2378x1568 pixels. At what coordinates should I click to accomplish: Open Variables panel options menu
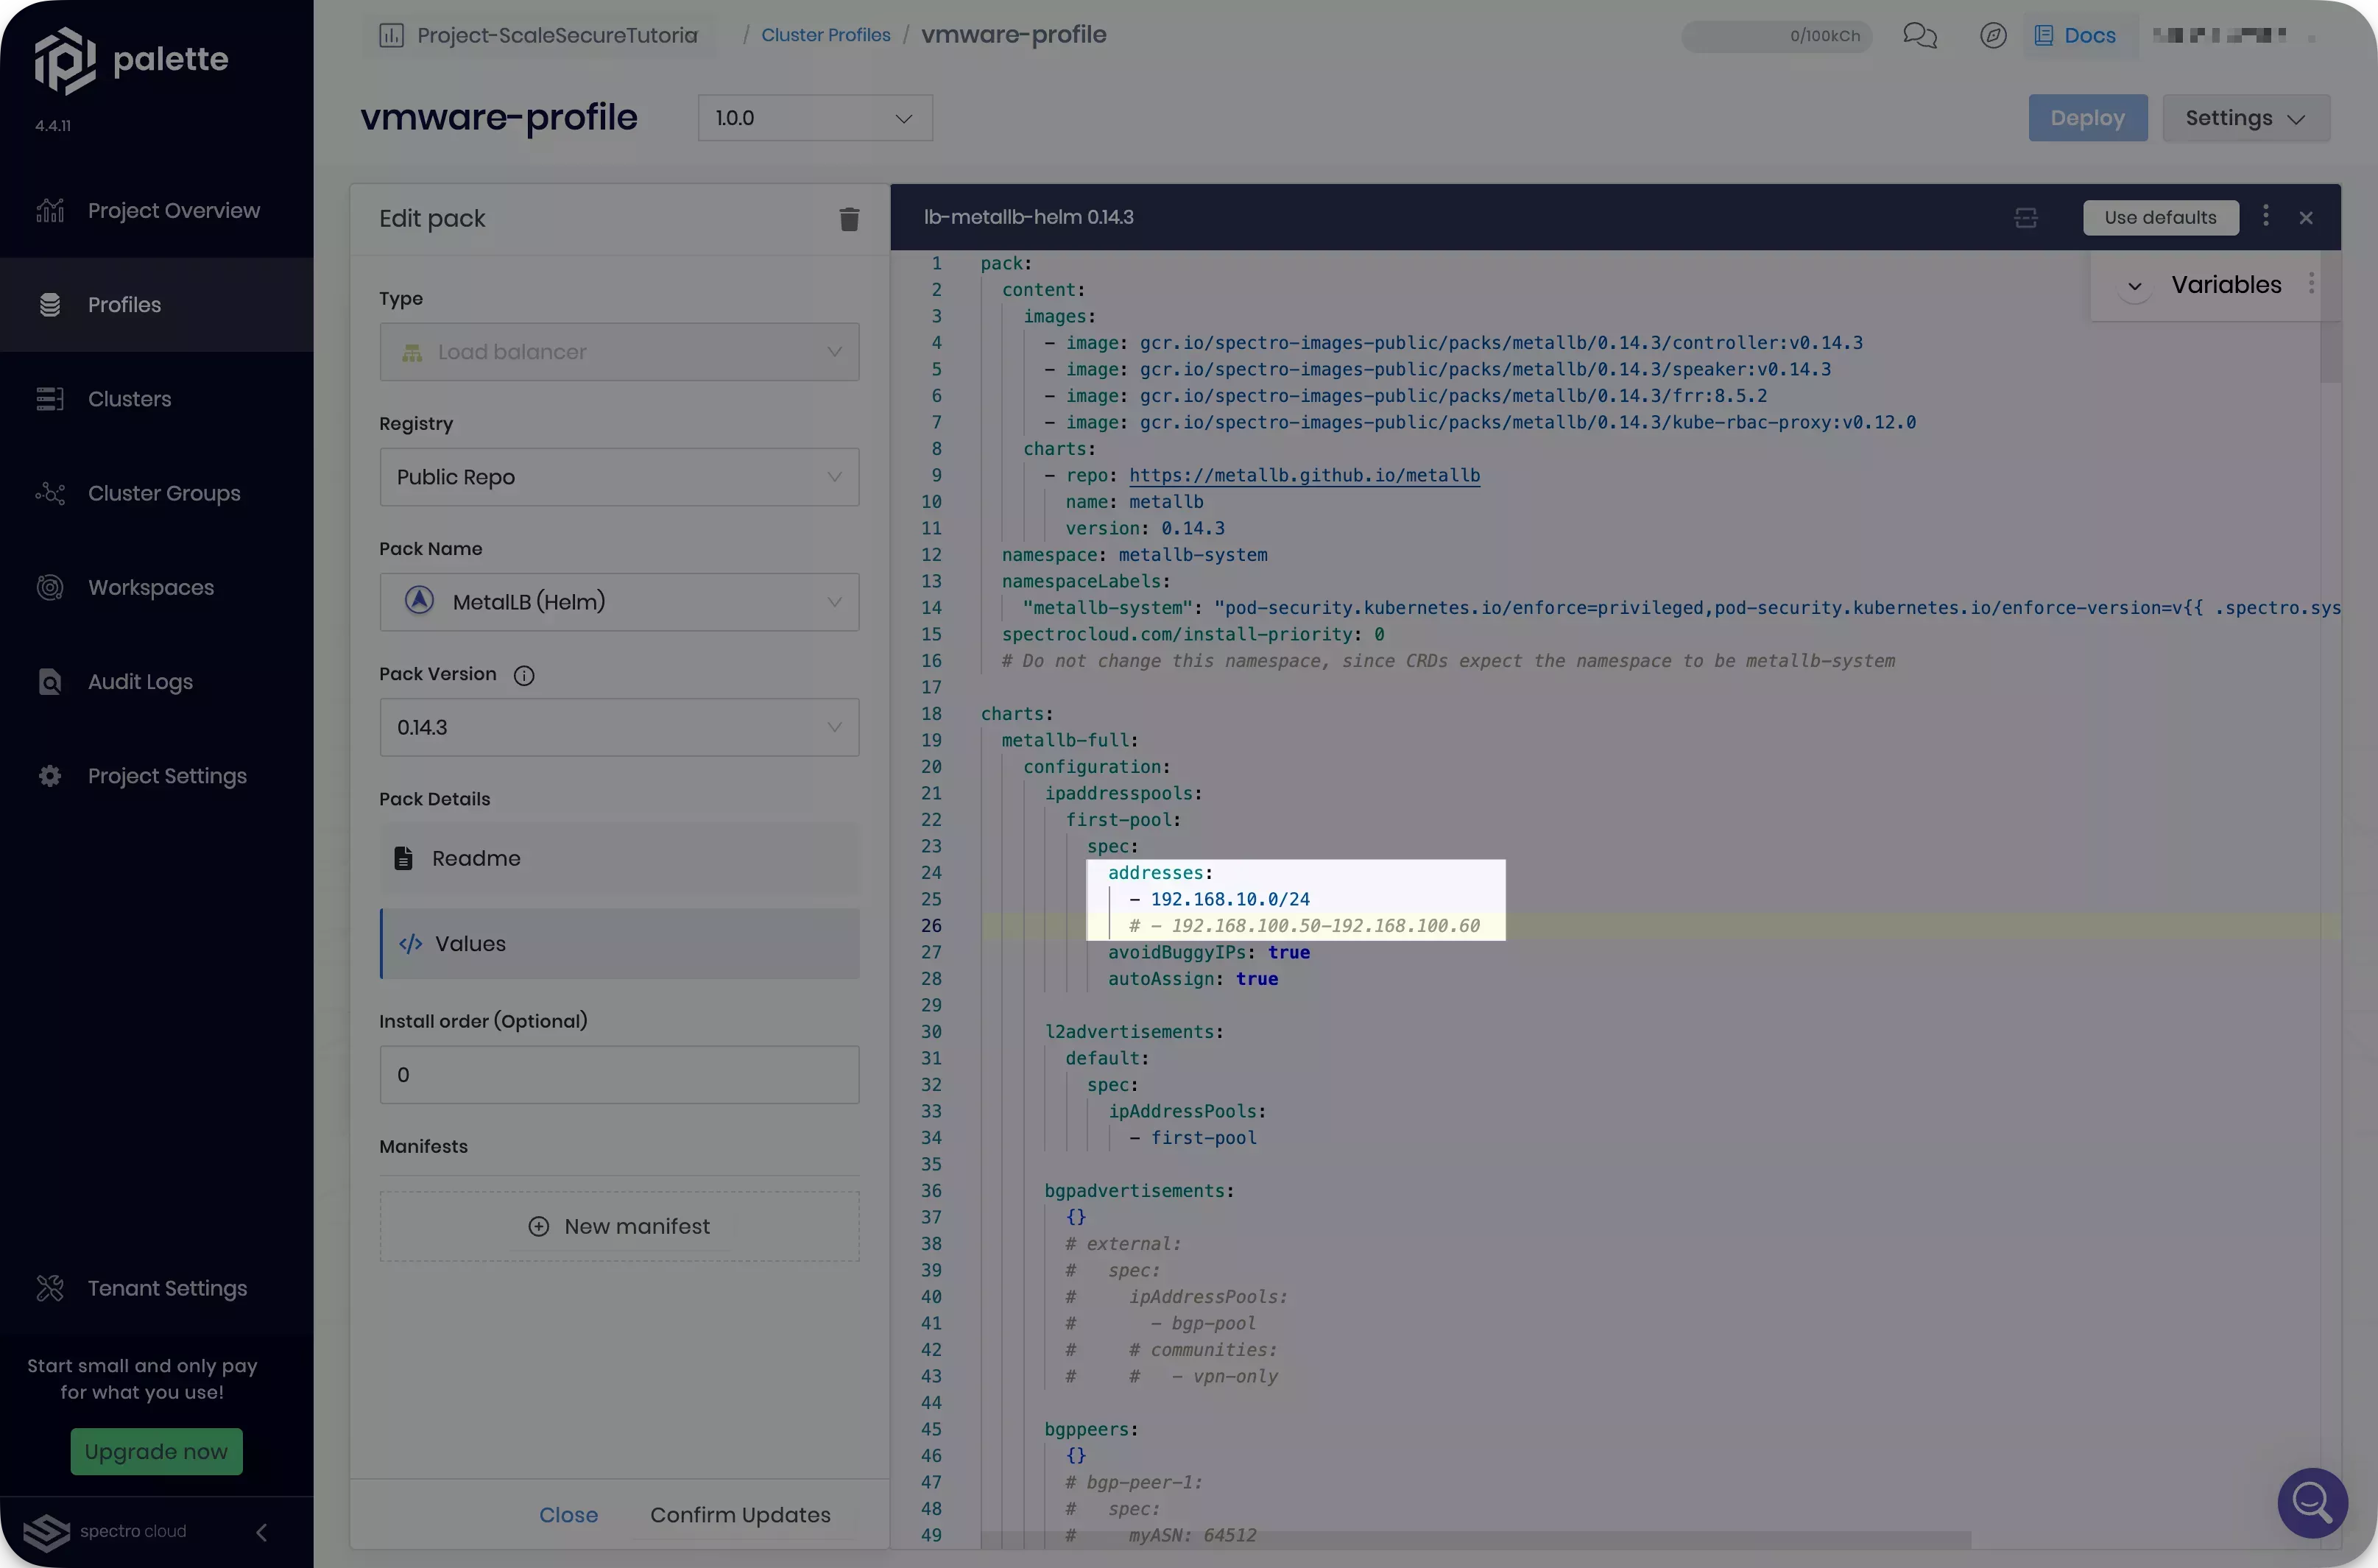click(2311, 284)
